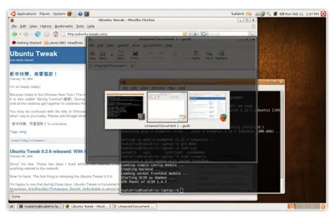Open Firefox File menu
Image resolution: width=335 pixels, height=219 pixels.
(x=14, y=26)
